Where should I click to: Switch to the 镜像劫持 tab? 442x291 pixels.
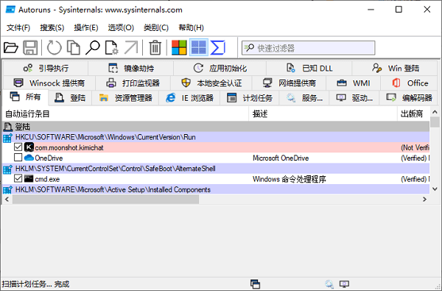click(131, 68)
